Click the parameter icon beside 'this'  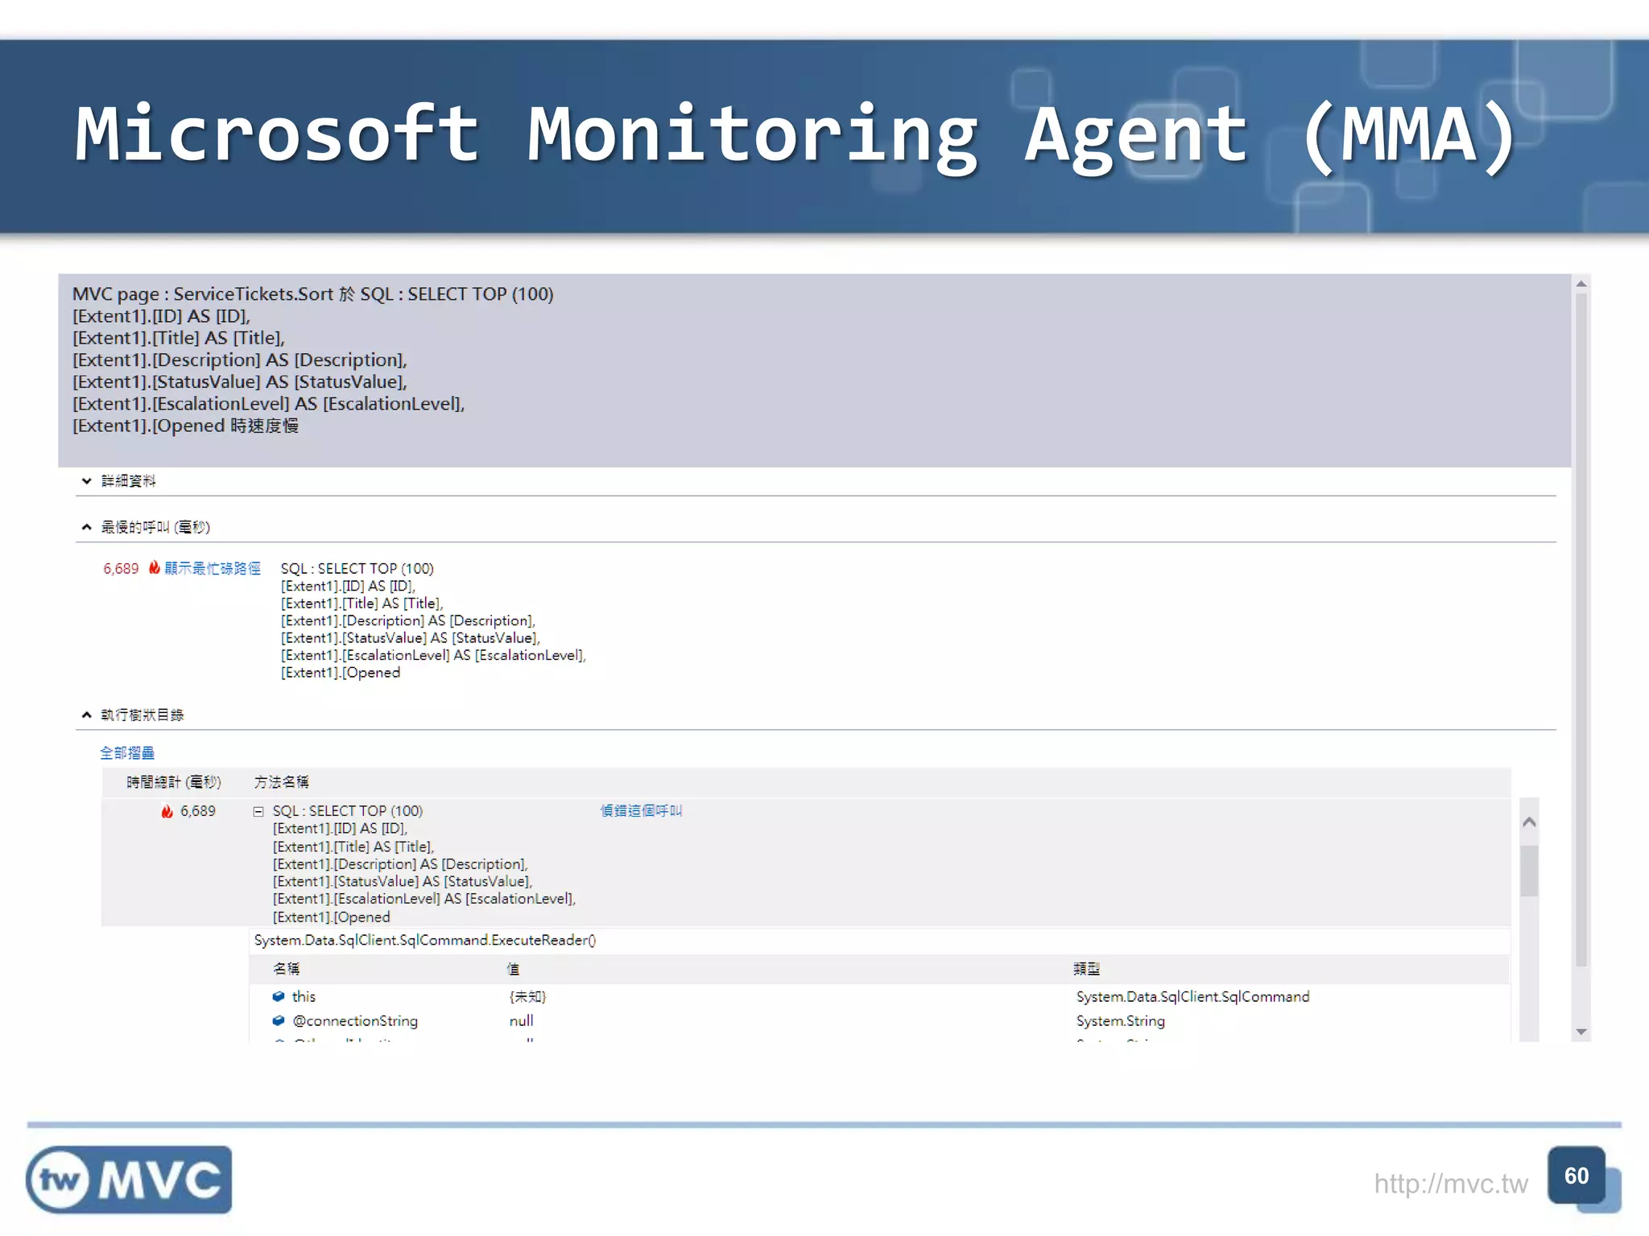point(279,996)
